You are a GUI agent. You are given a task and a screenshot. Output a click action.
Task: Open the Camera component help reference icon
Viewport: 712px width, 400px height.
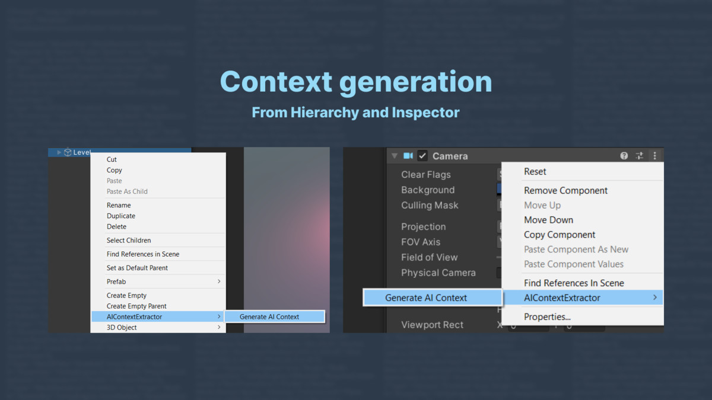(624, 156)
